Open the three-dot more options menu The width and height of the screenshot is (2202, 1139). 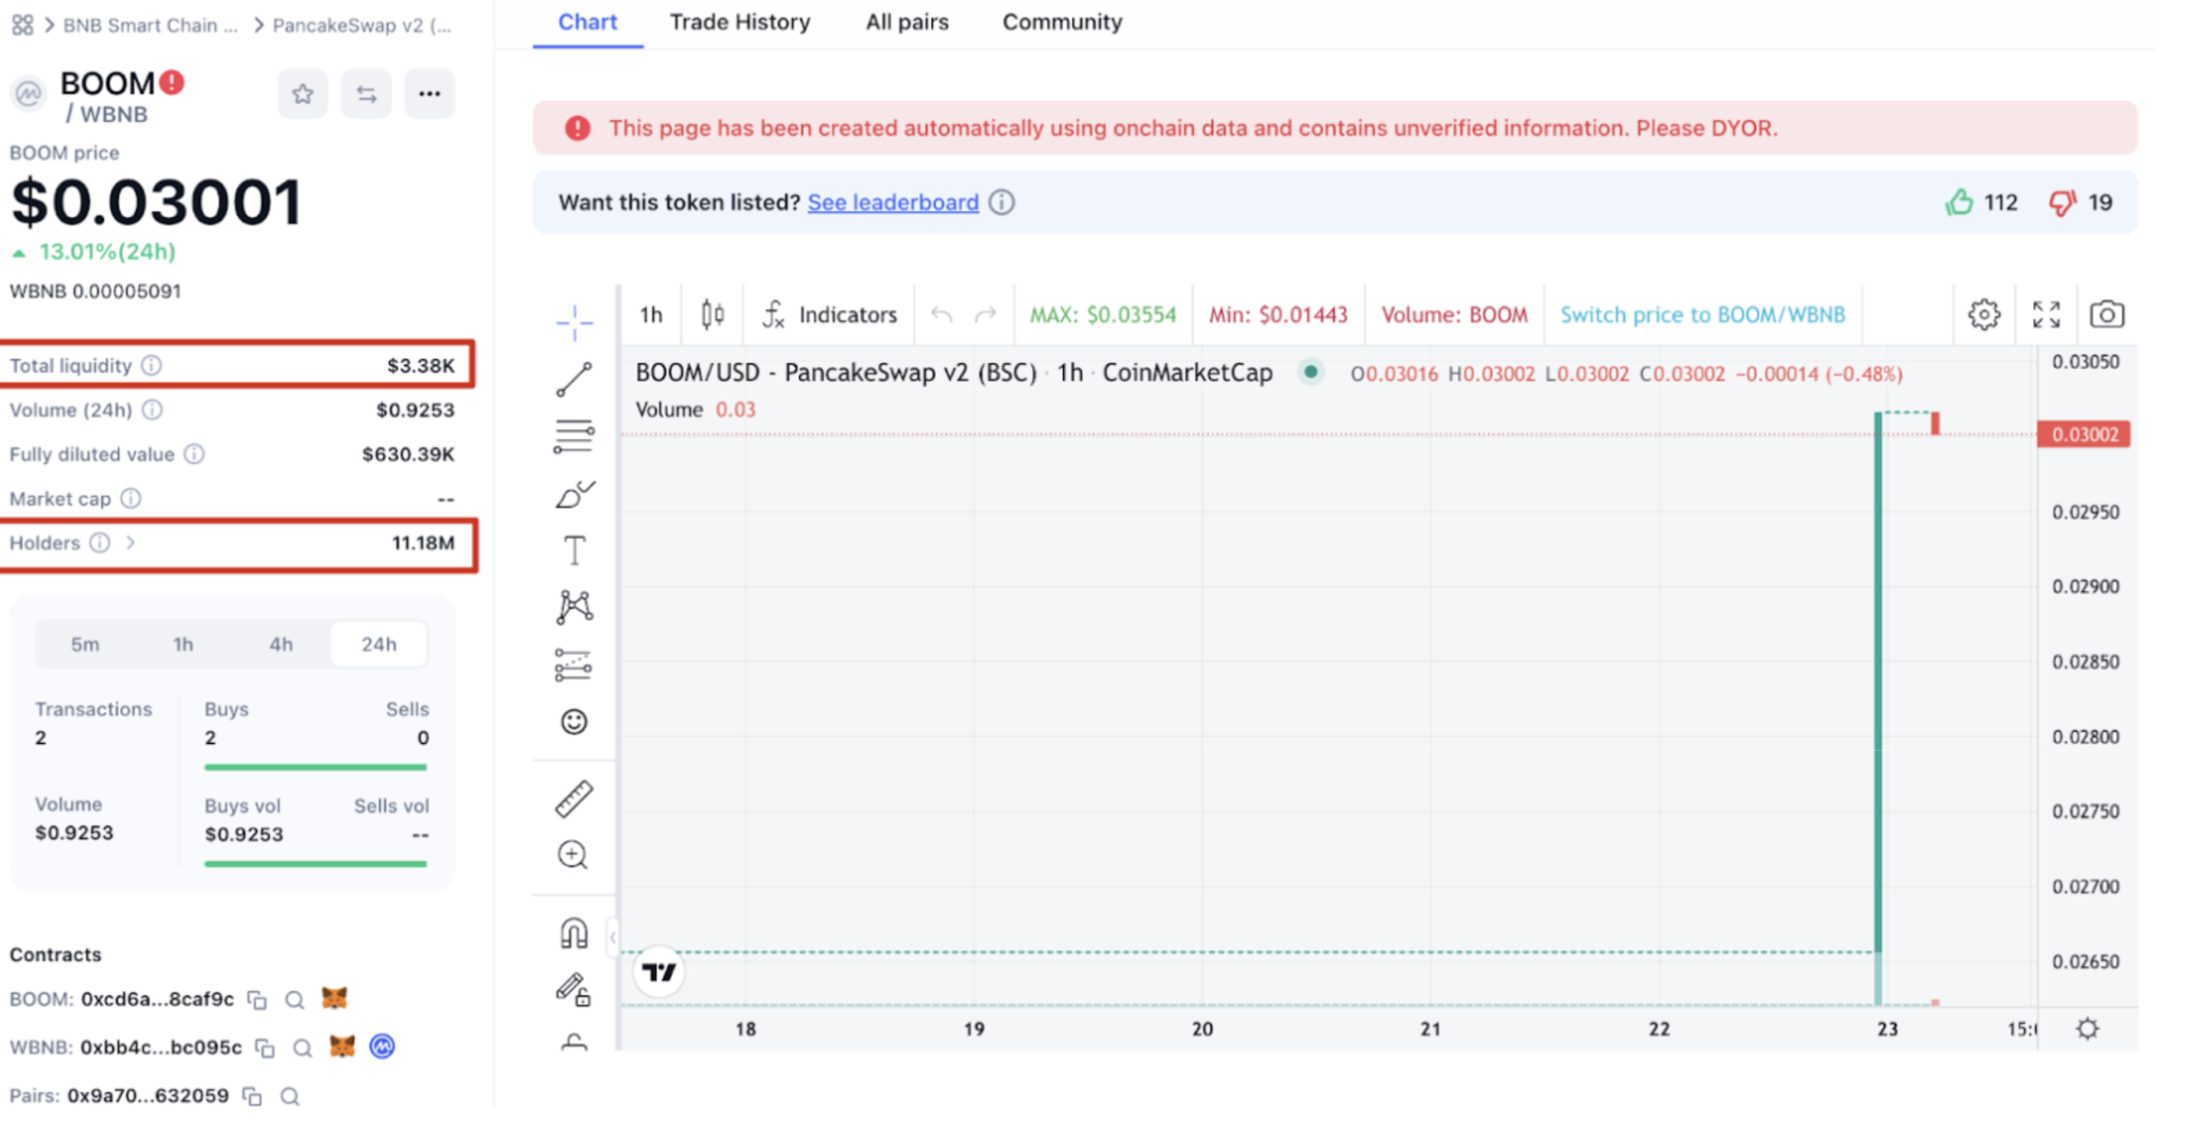(x=429, y=93)
